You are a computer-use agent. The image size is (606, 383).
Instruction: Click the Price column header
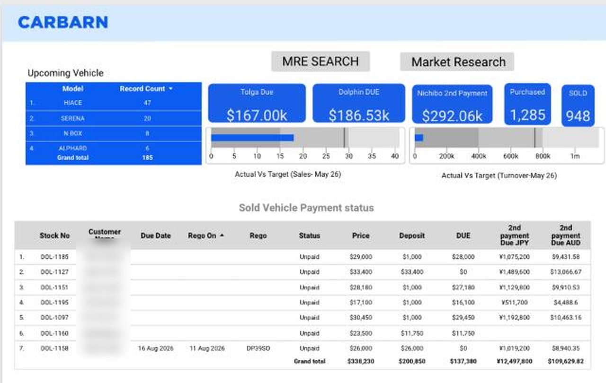click(361, 235)
